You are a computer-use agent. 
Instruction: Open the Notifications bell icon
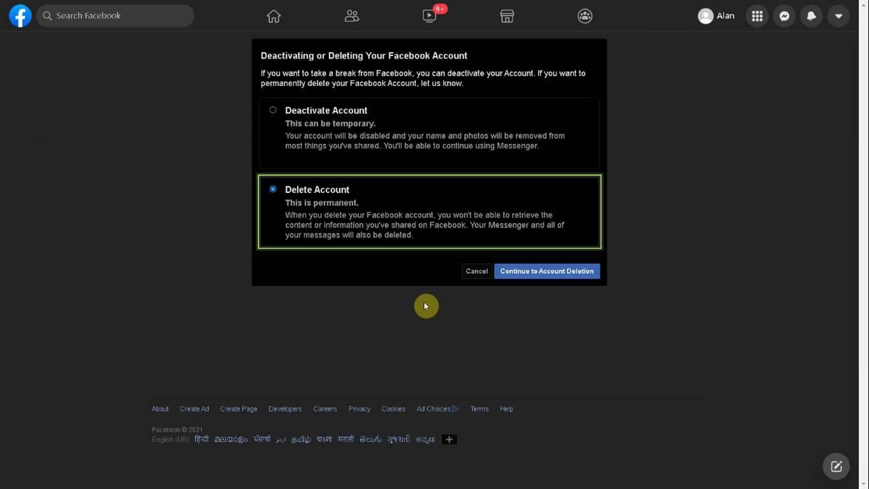click(811, 16)
